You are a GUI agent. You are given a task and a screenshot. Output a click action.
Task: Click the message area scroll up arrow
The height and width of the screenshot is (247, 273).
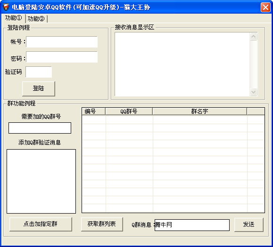coord(253,37)
